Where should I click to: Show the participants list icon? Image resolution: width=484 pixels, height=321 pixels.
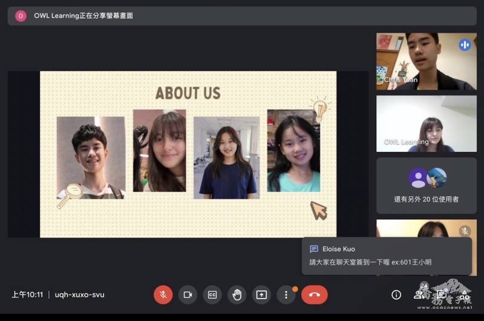coord(419,295)
